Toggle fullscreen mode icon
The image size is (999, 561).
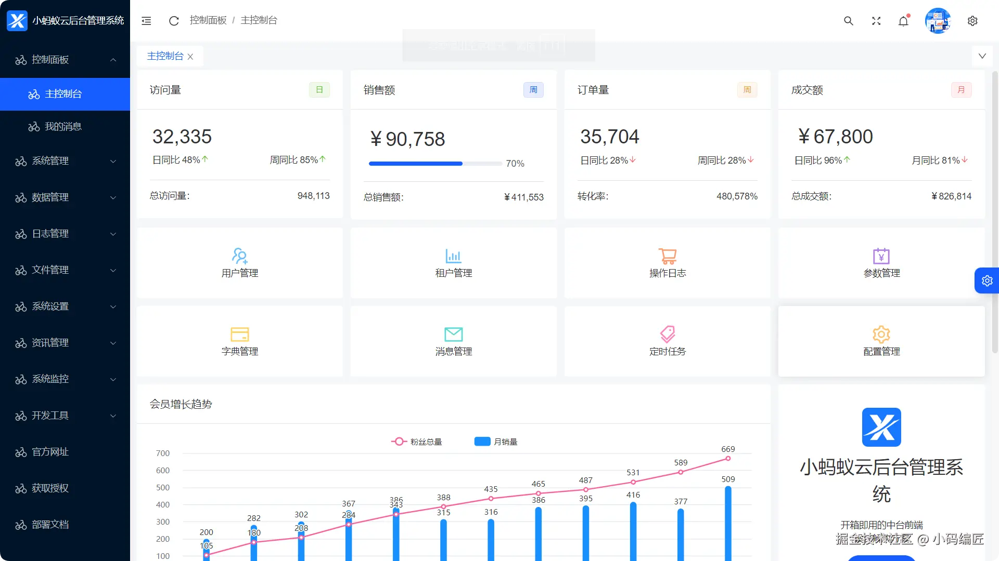click(x=876, y=21)
